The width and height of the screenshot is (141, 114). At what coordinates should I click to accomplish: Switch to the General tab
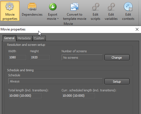(9, 38)
